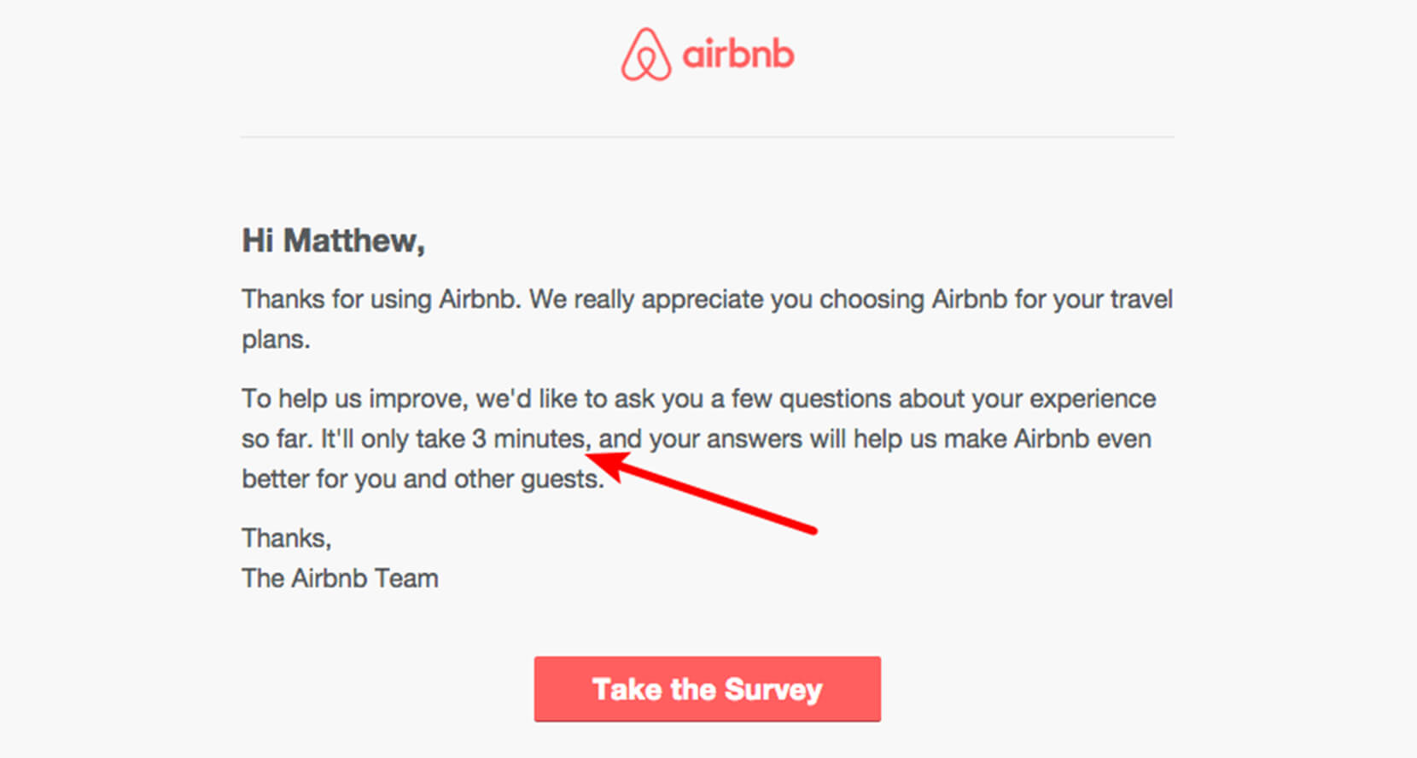Click the airbnb wordmark in header
The image size is (1417, 758).
point(738,55)
